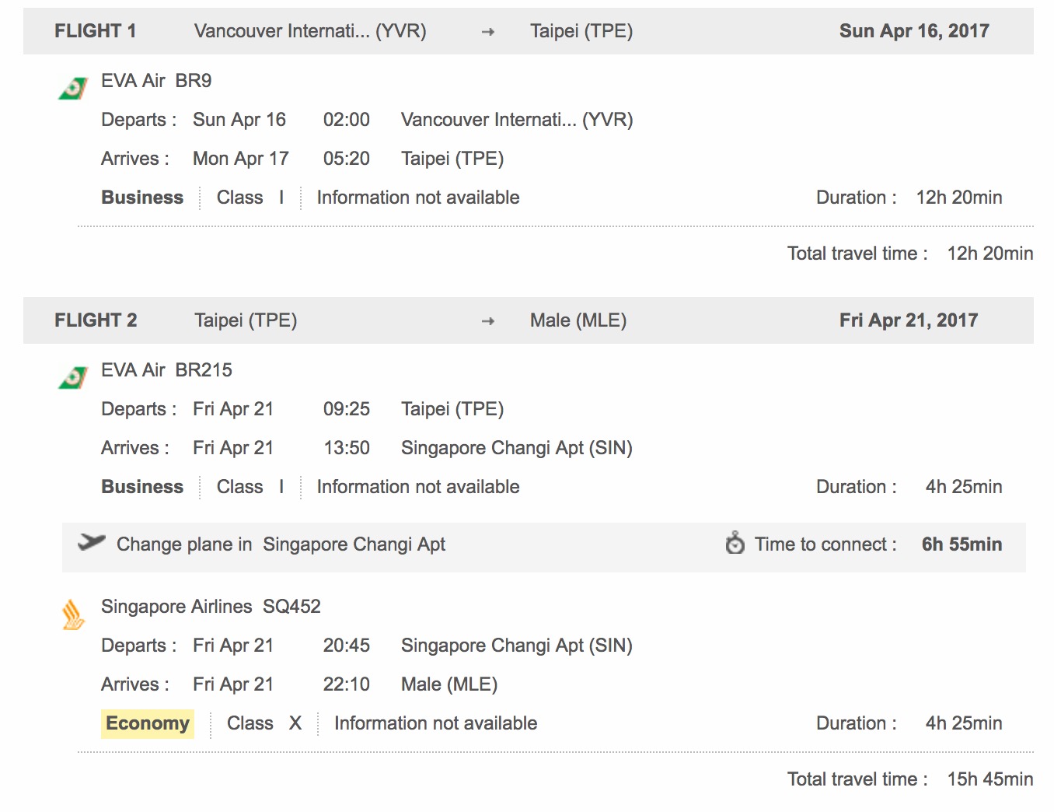Select the date Sun Apr 16, 2017
The height and width of the screenshot is (812, 1054).
pyautogui.click(x=914, y=31)
